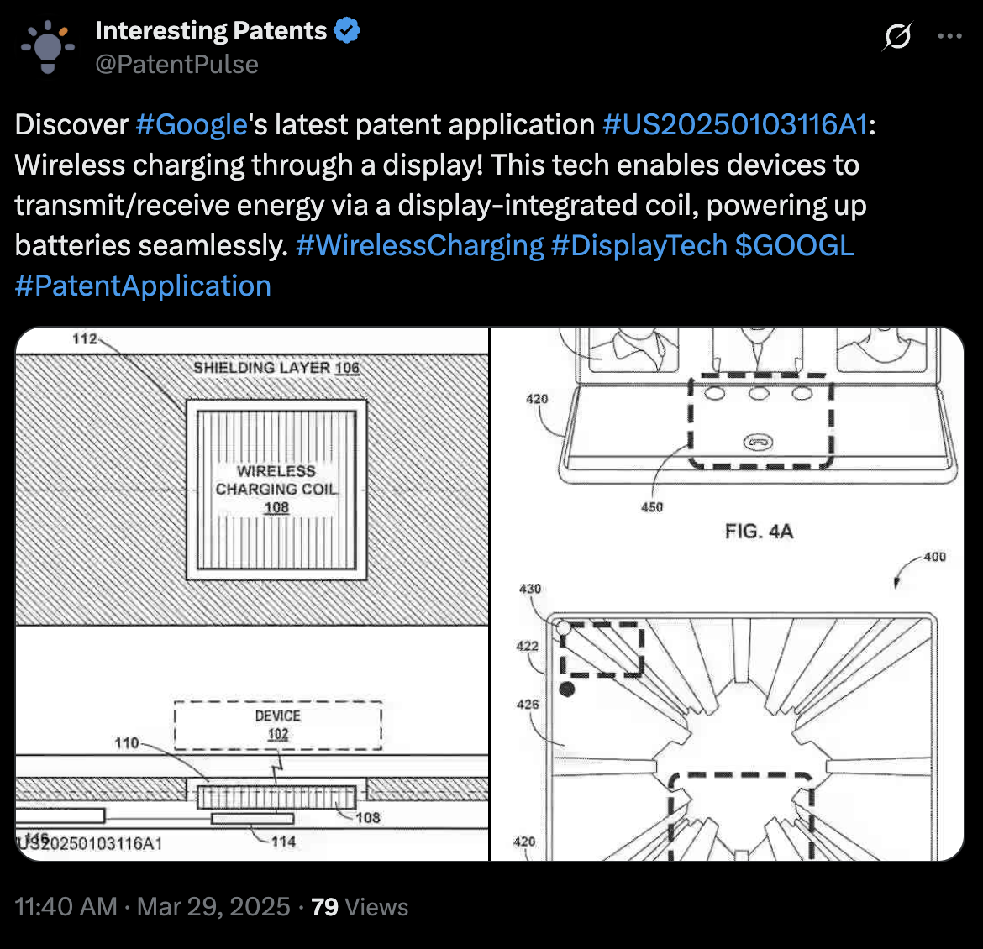Screen dimensions: 983x949
Task: Click the #PatentApplication hashtag
Action: click(x=143, y=286)
